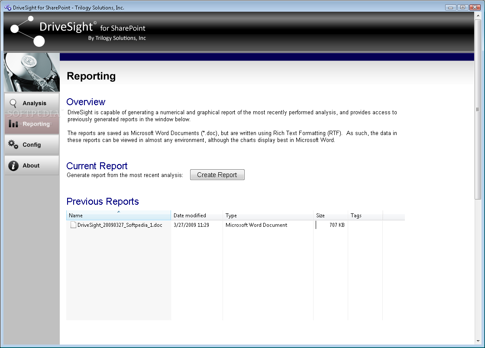The width and height of the screenshot is (485, 348).
Task: Sort reports by Type column header
Action: (268, 215)
